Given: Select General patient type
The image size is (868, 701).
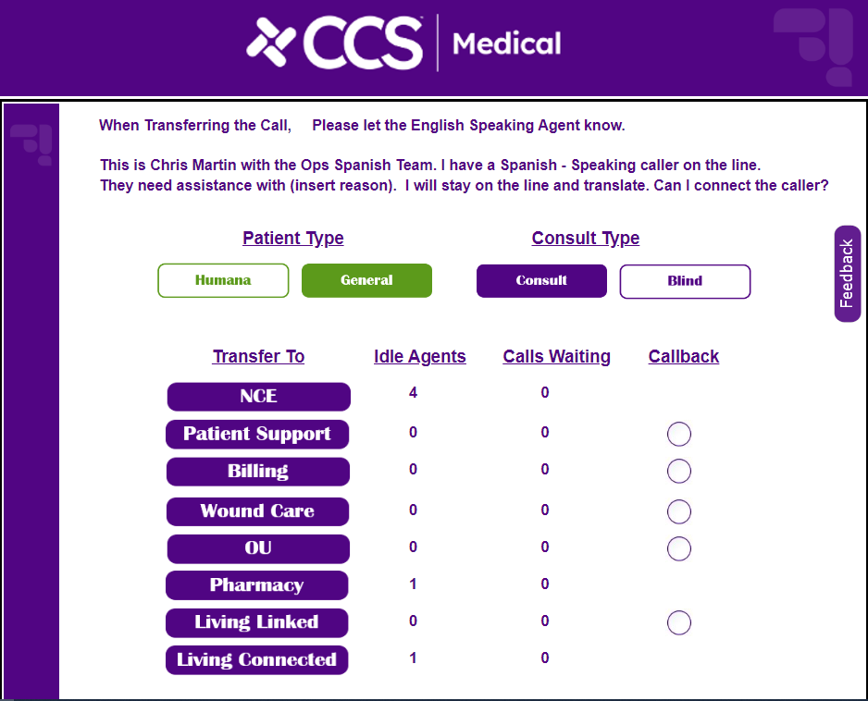Looking at the screenshot, I should click(366, 280).
